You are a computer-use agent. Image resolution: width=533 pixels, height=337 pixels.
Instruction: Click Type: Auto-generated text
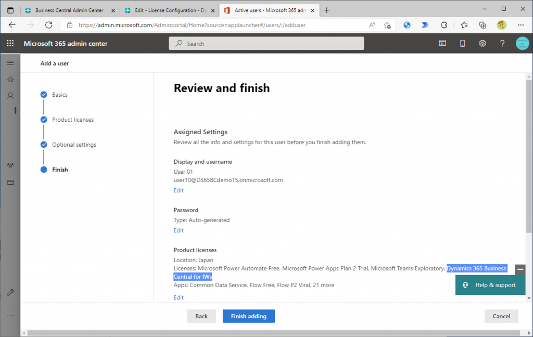click(x=201, y=220)
